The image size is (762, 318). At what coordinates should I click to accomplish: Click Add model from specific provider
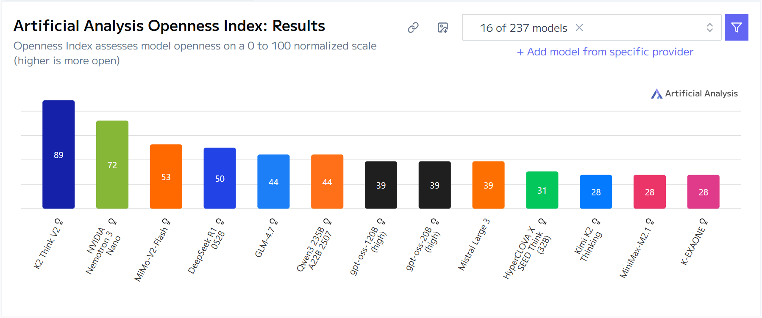pyautogui.click(x=605, y=52)
